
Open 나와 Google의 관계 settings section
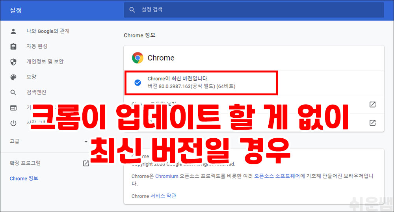click(x=48, y=31)
